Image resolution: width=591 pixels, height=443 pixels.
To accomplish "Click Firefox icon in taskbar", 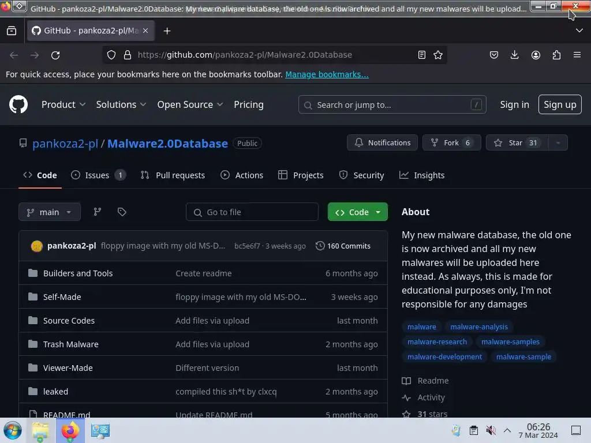I will (x=70, y=430).
